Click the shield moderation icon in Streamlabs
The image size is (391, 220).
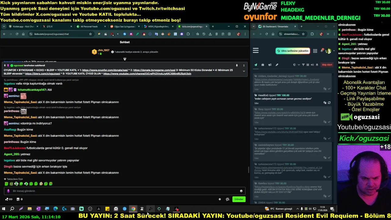pos(294,65)
